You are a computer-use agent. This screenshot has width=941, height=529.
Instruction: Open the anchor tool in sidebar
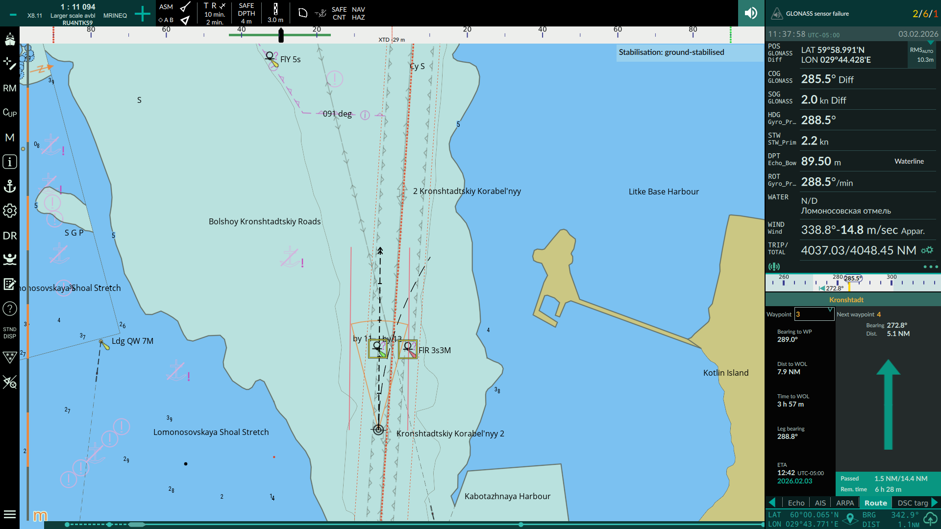pos(10,186)
